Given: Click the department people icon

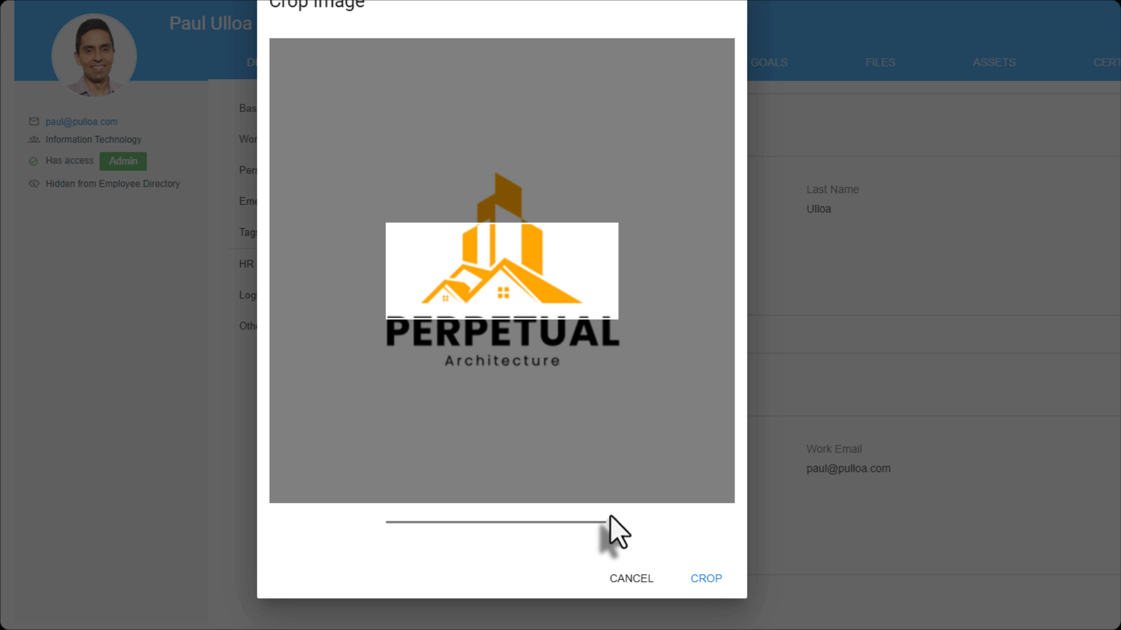Looking at the screenshot, I should (x=34, y=139).
